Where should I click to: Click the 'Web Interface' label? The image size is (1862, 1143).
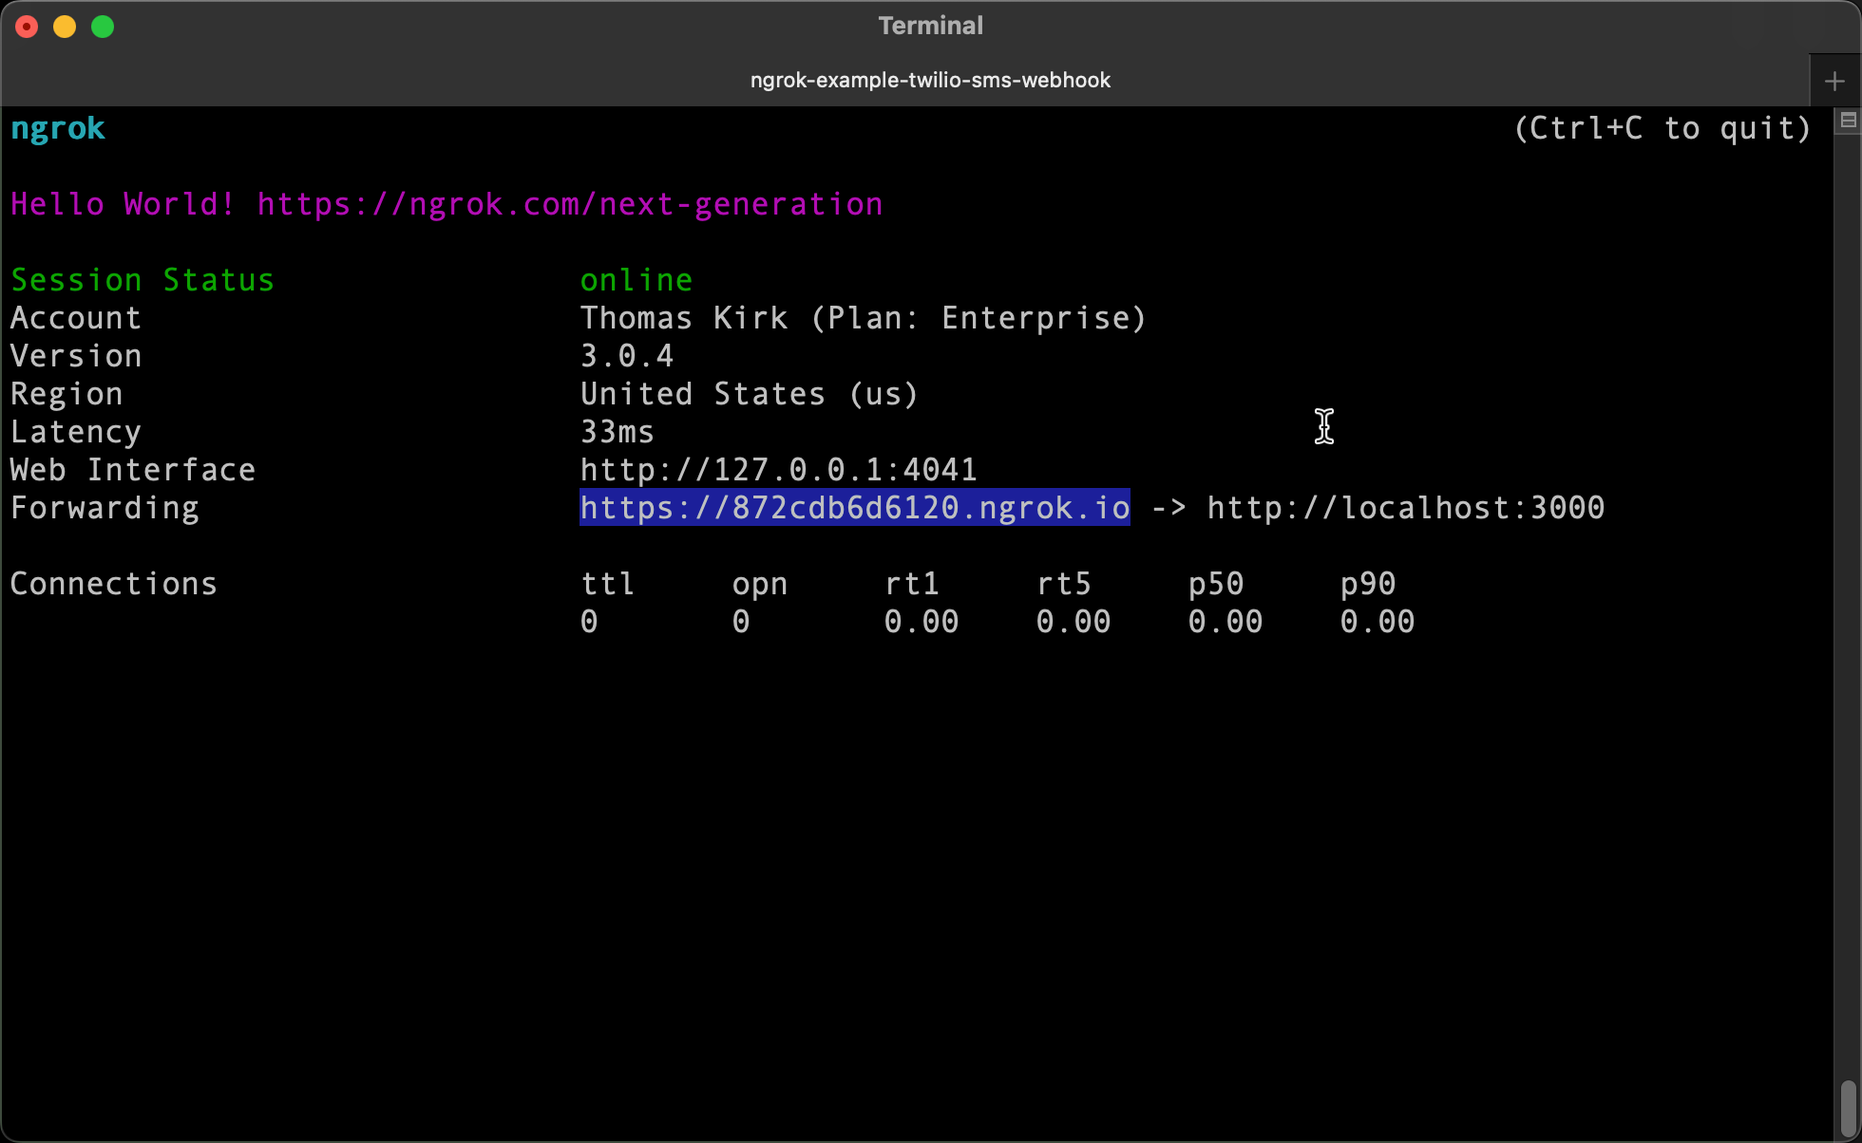tap(133, 470)
